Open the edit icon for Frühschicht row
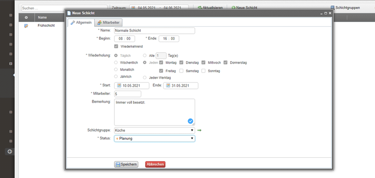The width and height of the screenshot is (375, 178). pyautogui.click(x=26, y=26)
